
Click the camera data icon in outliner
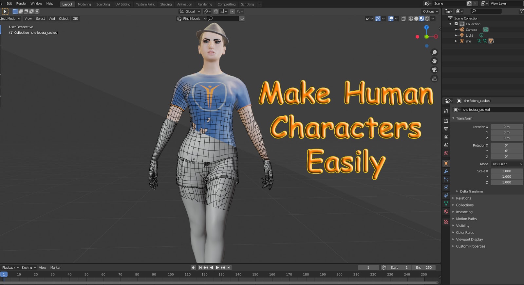pyautogui.click(x=486, y=29)
